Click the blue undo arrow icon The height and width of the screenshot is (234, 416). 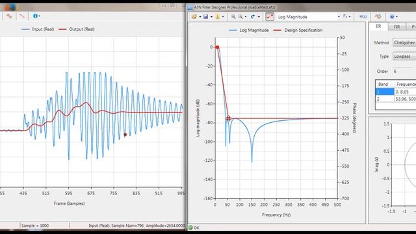tap(253, 17)
